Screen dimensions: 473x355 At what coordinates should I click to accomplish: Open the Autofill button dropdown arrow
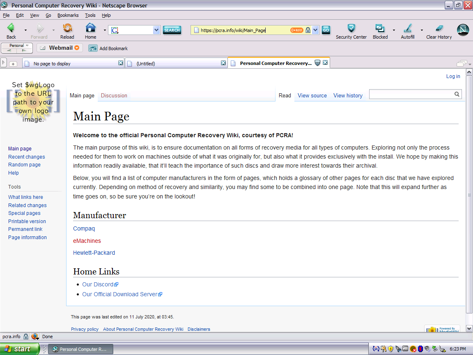point(422,30)
